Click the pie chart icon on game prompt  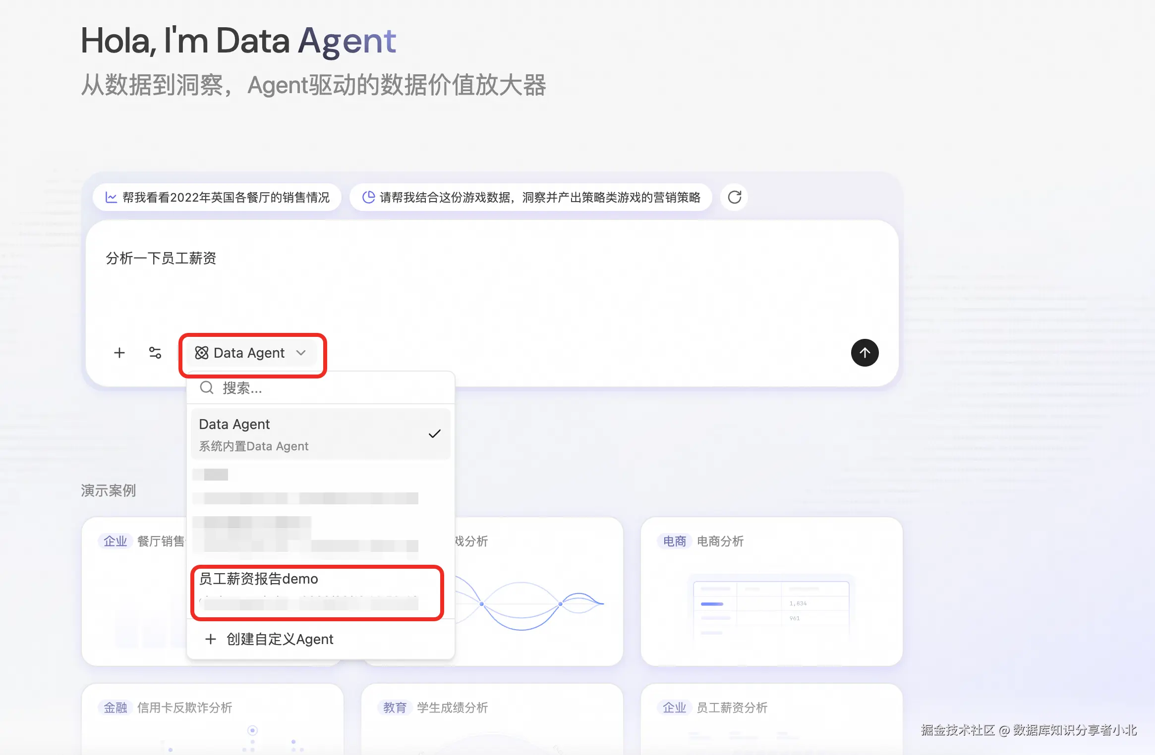[x=368, y=197]
